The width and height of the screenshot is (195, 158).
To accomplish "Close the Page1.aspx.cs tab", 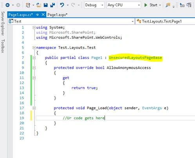I will tap(43, 14).
